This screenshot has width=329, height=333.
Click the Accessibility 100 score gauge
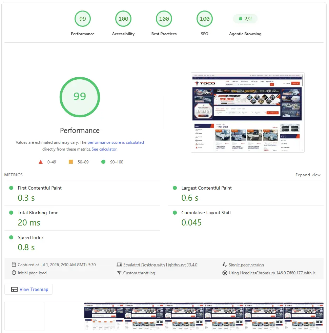[123, 19]
